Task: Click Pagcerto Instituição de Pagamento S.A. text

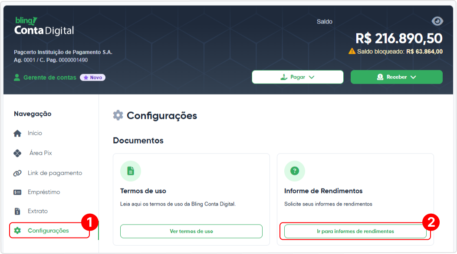Action: click(x=63, y=52)
